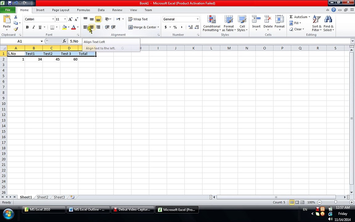
Task: Click the Increase Decimal icon
Action: pyautogui.click(x=190, y=27)
